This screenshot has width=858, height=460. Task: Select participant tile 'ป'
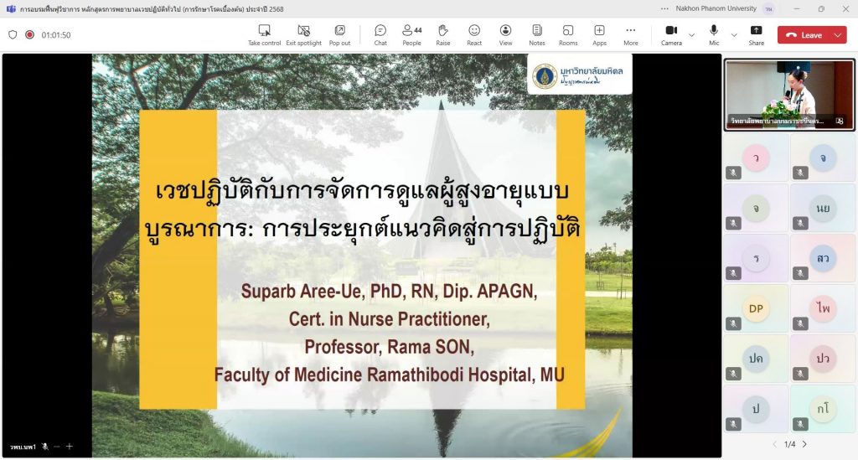(756, 409)
